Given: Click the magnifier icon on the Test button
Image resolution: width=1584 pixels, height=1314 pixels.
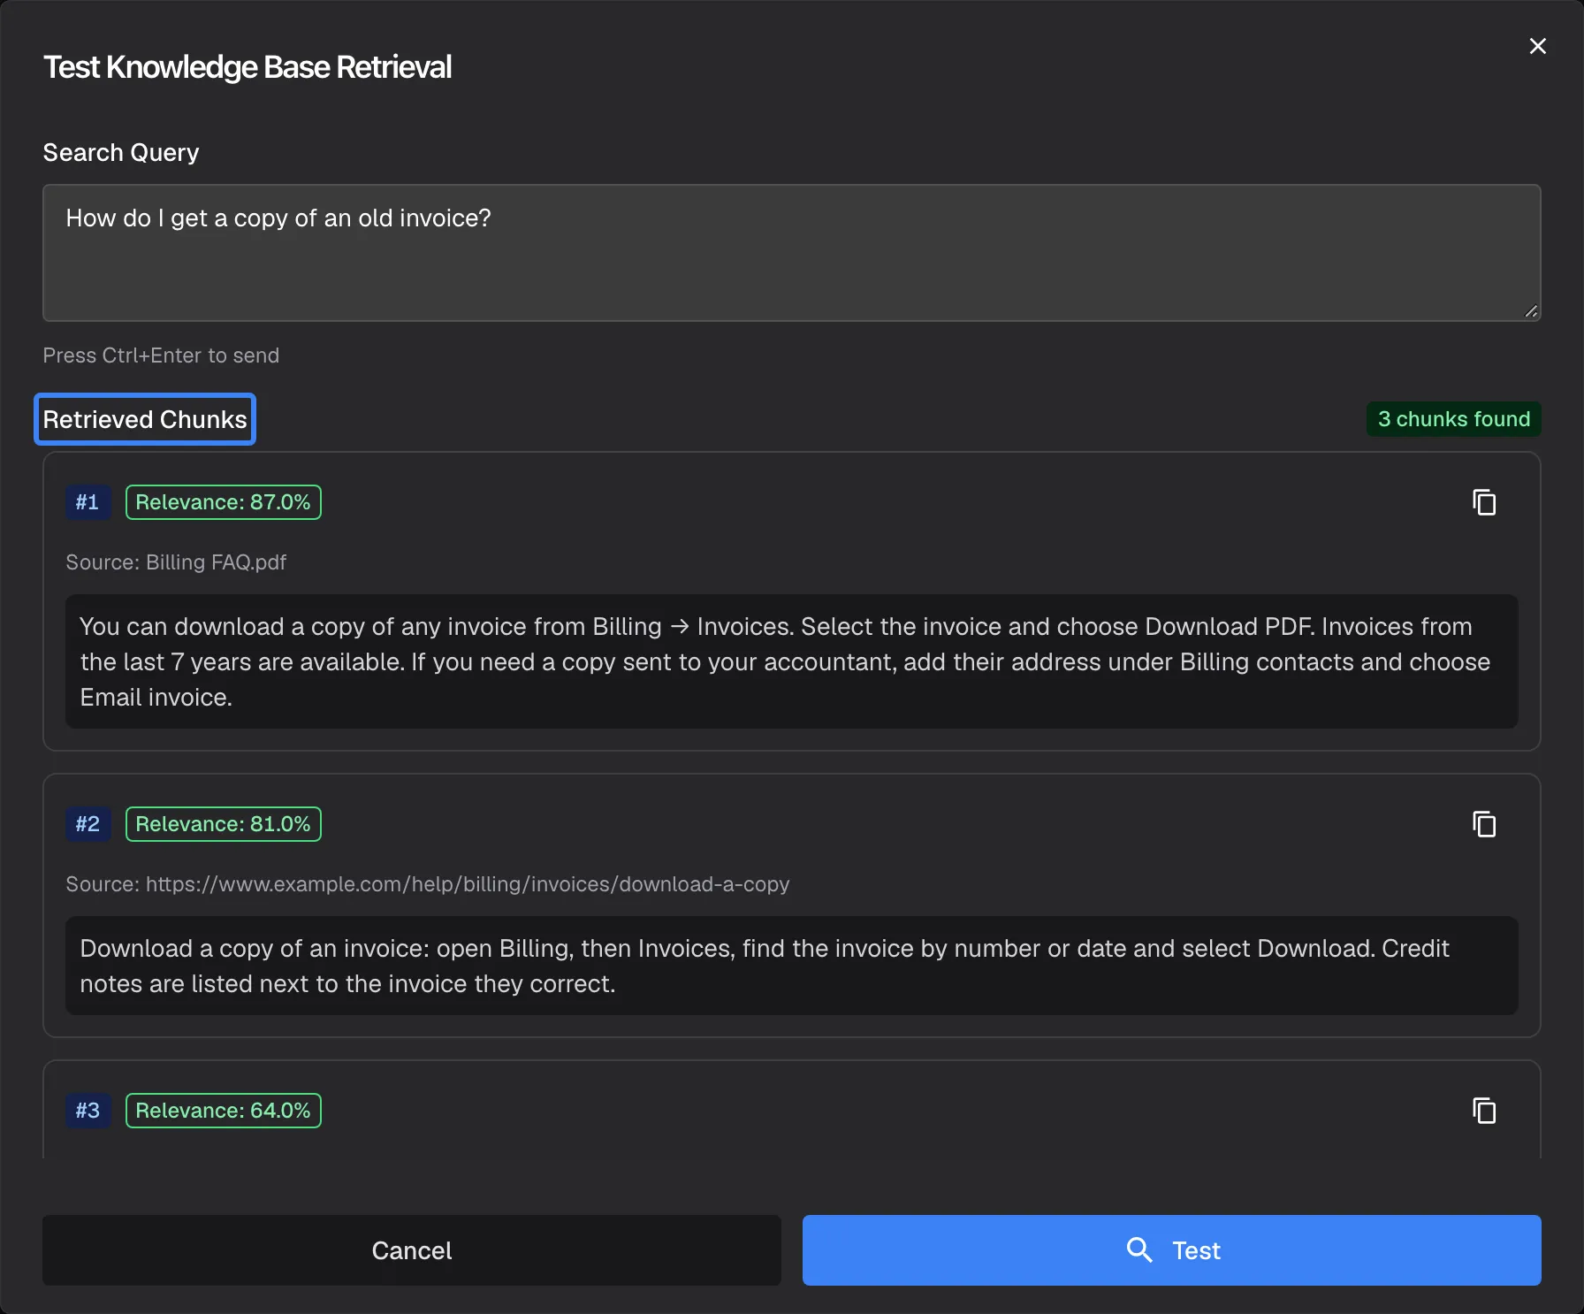Looking at the screenshot, I should point(1139,1250).
